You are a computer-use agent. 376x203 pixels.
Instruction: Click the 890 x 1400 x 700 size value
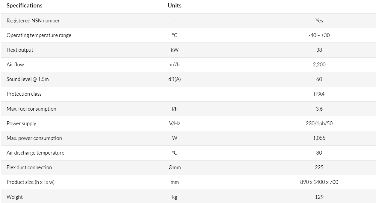click(x=319, y=182)
